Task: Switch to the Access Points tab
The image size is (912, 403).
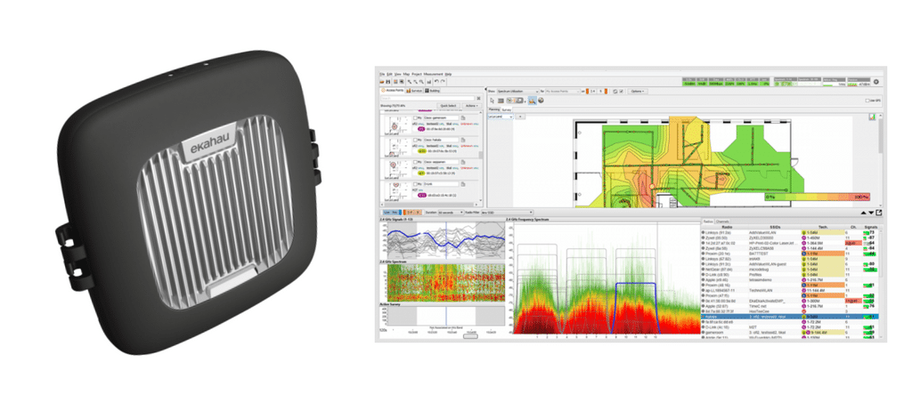Action: [x=393, y=91]
